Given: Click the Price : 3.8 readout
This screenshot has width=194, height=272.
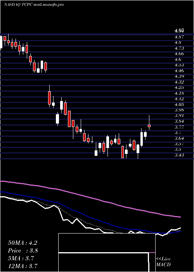Looking at the screenshot, I should (x=23, y=251).
